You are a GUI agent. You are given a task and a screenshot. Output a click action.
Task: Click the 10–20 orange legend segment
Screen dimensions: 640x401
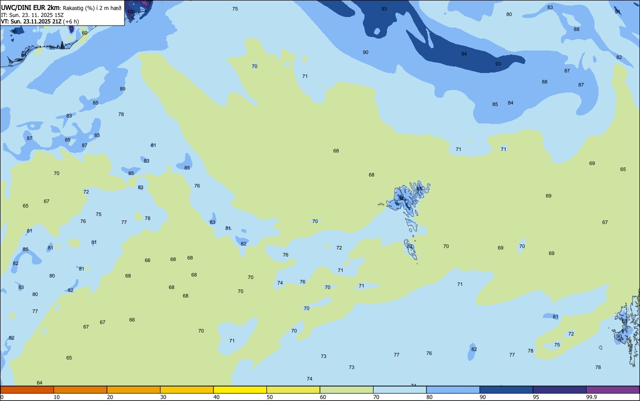[x=80, y=389]
